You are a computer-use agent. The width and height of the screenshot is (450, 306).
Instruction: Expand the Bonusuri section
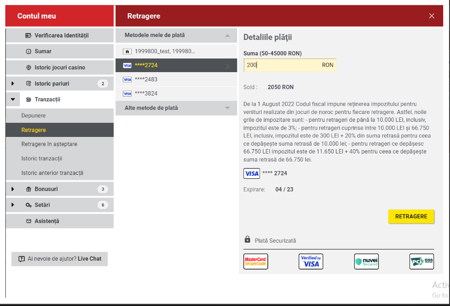point(13,189)
